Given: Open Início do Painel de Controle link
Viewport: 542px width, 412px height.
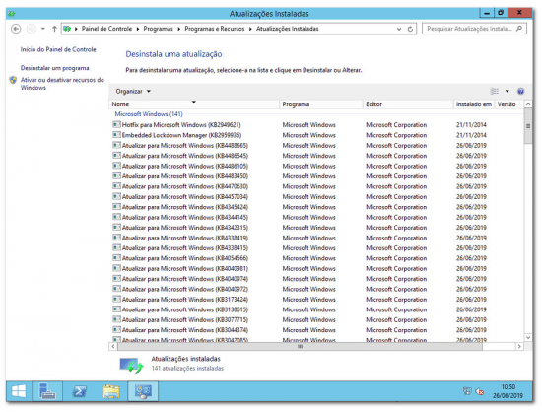Looking at the screenshot, I should tap(58, 49).
